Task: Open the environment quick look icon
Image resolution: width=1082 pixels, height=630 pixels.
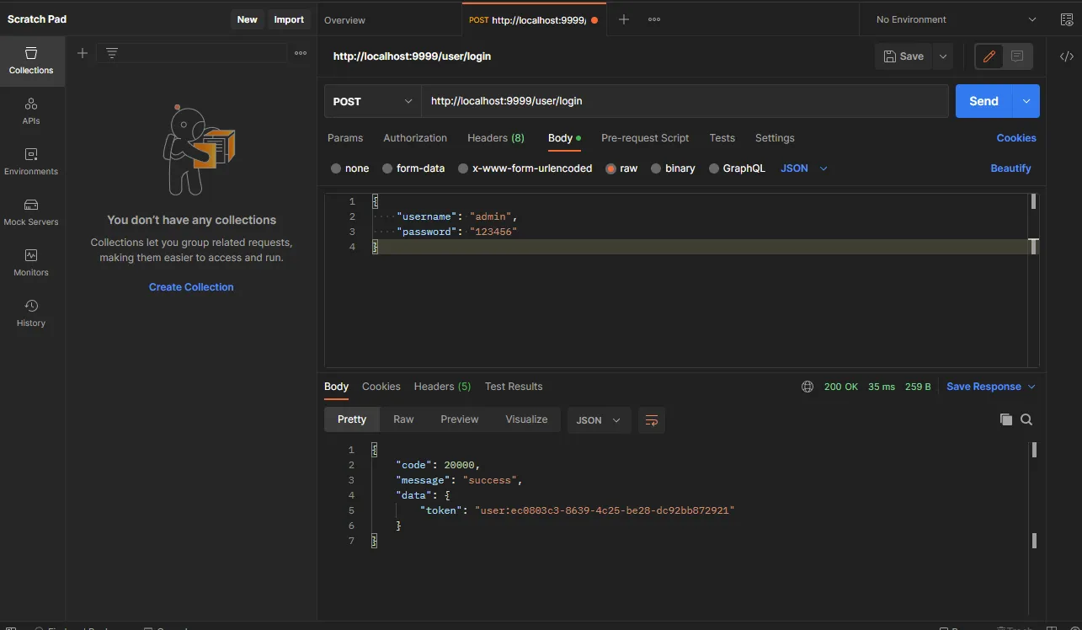Action: (x=1067, y=19)
